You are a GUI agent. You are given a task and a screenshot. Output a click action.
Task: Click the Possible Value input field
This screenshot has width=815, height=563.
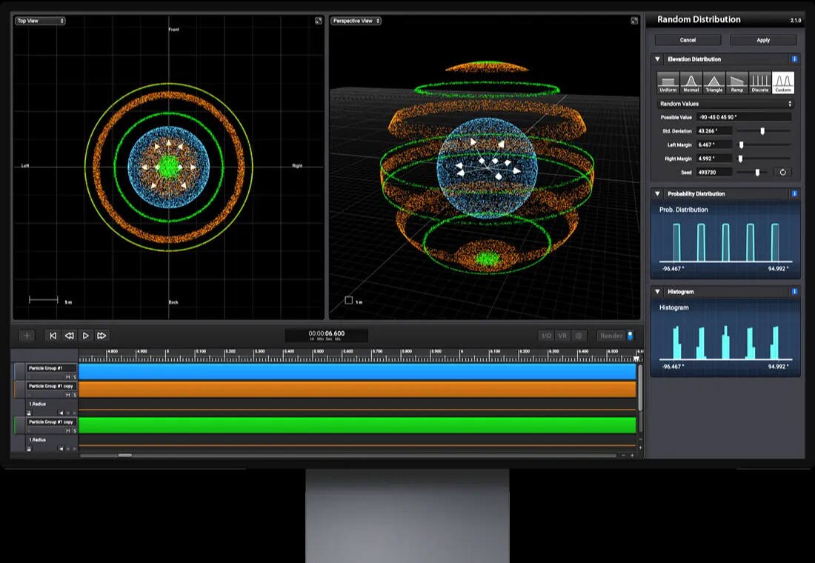click(x=744, y=117)
